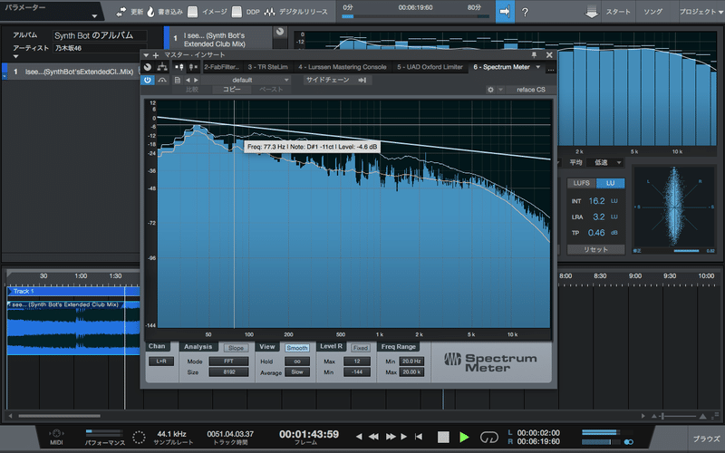Stop playback with the square button
725x453 pixels.
443,437
